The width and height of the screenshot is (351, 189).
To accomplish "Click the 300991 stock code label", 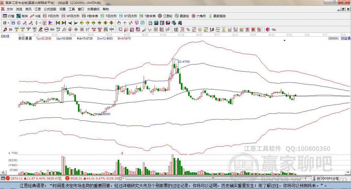I will click(333, 39).
